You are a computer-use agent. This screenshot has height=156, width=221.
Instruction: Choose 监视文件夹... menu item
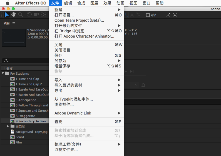pyautogui.click(x=86, y=150)
